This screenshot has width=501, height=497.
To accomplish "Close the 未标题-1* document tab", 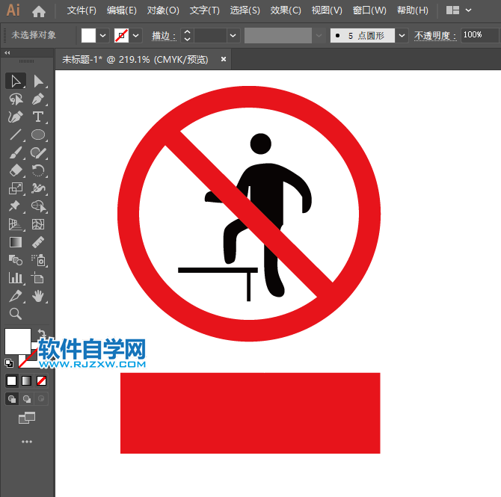I will pos(224,59).
